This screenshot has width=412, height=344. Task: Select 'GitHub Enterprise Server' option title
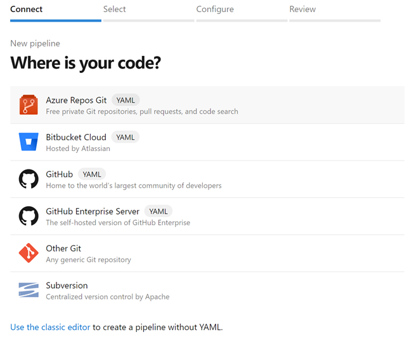coord(93,211)
